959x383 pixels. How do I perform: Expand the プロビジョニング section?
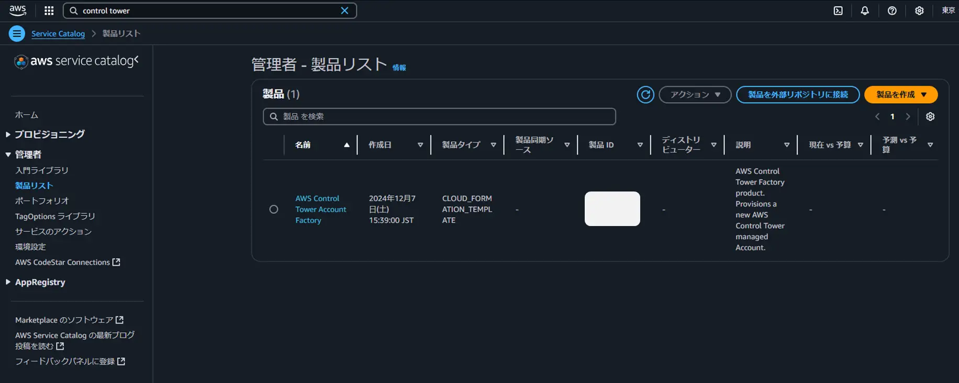point(45,134)
